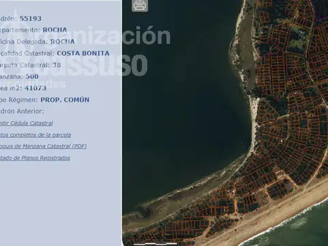The height and width of the screenshot is (246, 328).
Task: Select the Oficina Delegada value ROCHA
Action: click(x=62, y=42)
